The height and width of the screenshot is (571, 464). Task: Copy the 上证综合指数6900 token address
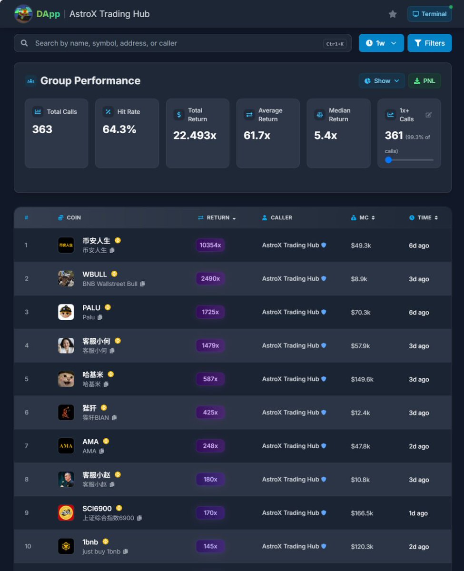point(139,518)
